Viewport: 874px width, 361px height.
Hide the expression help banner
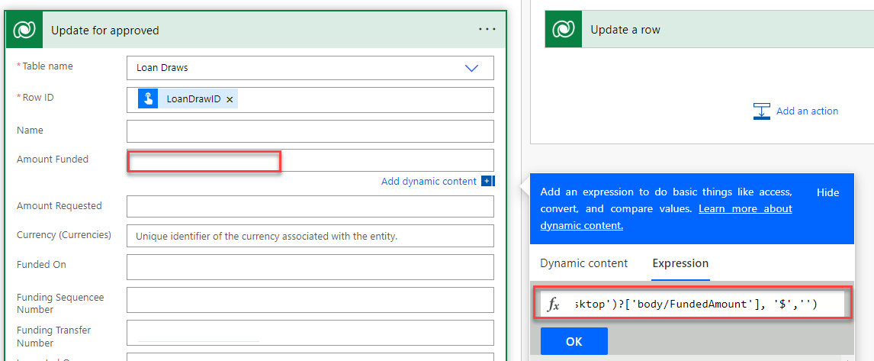pyautogui.click(x=827, y=193)
